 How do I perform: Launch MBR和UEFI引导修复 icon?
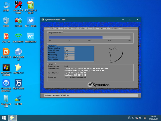tap(6, 70)
